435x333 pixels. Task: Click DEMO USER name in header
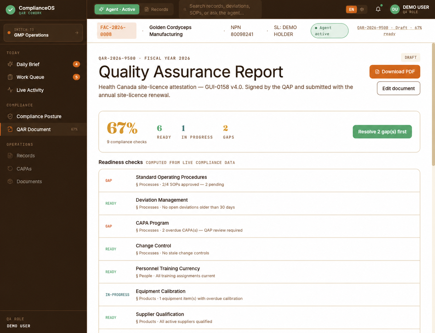pyautogui.click(x=416, y=7)
